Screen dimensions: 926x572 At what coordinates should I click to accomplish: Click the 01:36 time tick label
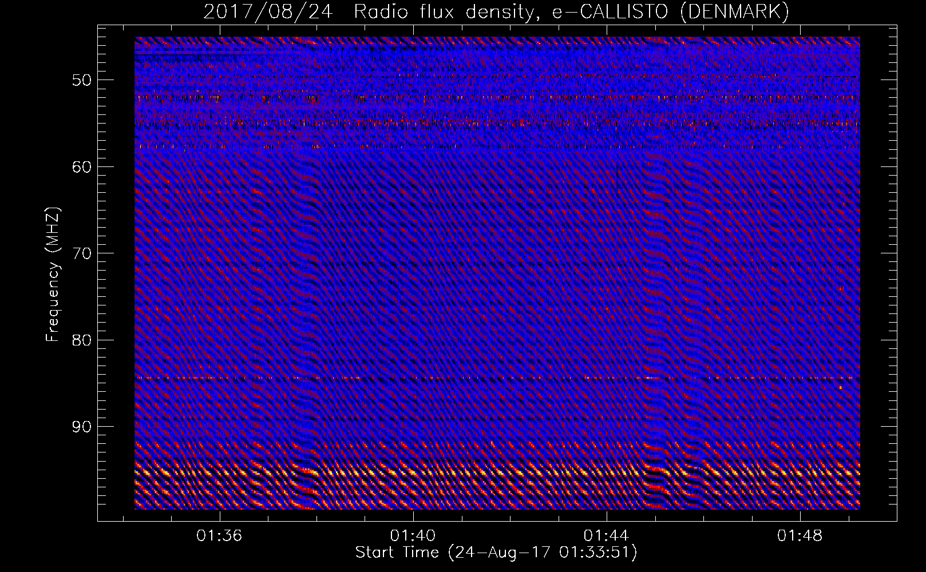click(x=219, y=535)
